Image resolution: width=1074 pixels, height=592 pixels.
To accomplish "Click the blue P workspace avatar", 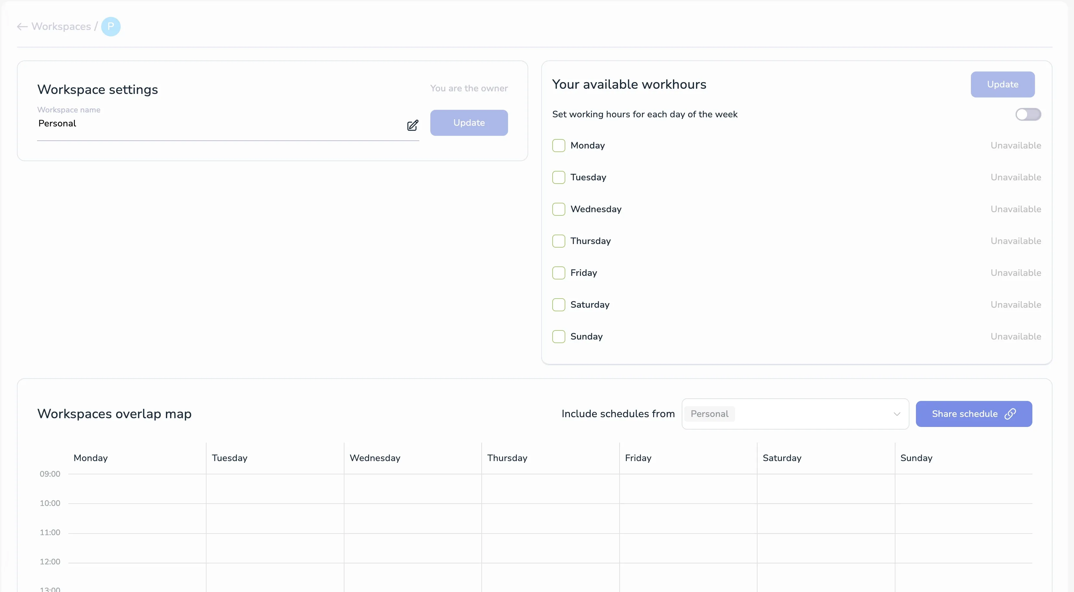I will click(x=111, y=27).
